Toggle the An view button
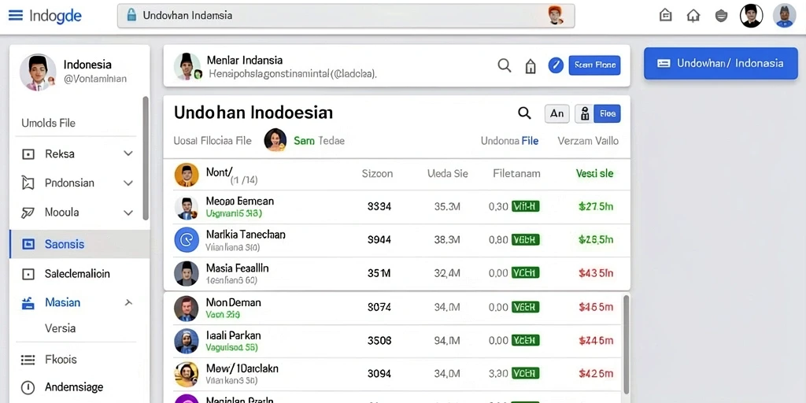The image size is (806, 403). [x=556, y=113]
